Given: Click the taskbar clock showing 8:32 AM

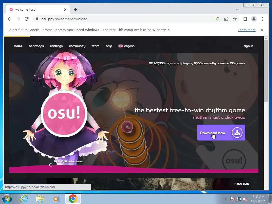Looking at the screenshot, I should pyautogui.click(x=258, y=199).
